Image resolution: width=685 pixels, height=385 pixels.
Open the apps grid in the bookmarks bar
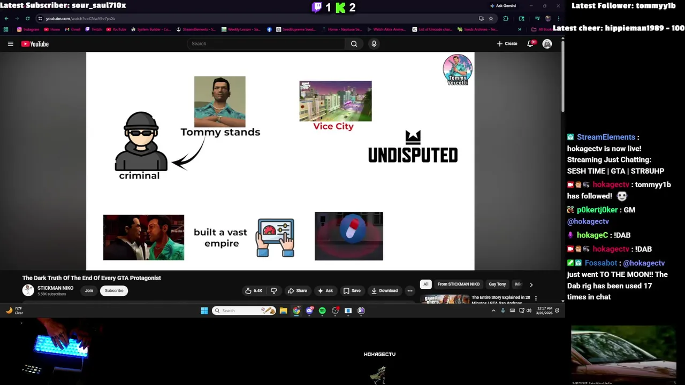6,29
